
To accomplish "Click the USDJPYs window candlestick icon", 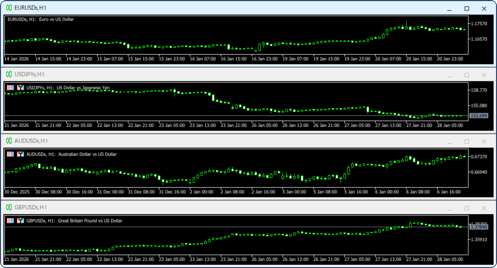I will click(9, 75).
